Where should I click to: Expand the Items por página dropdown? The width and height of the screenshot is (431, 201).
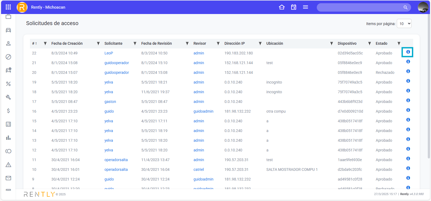click(404, 24)
